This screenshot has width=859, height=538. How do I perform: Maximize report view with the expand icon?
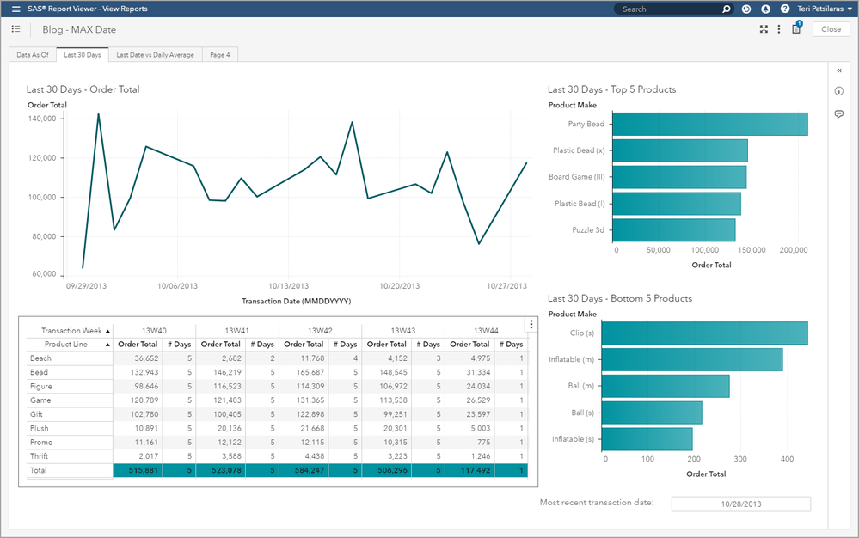764,29
